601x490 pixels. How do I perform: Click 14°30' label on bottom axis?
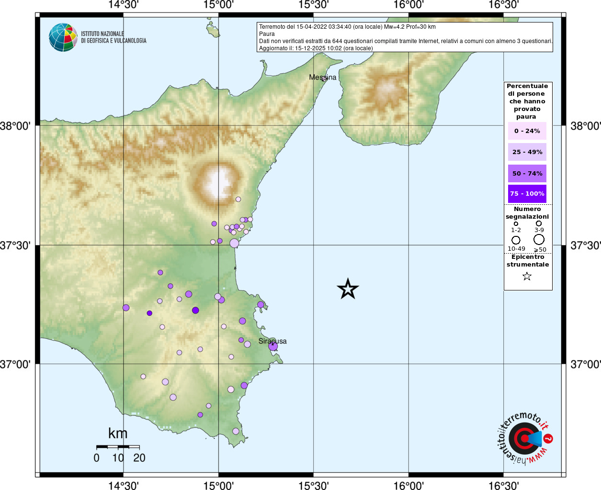point(124,485)
